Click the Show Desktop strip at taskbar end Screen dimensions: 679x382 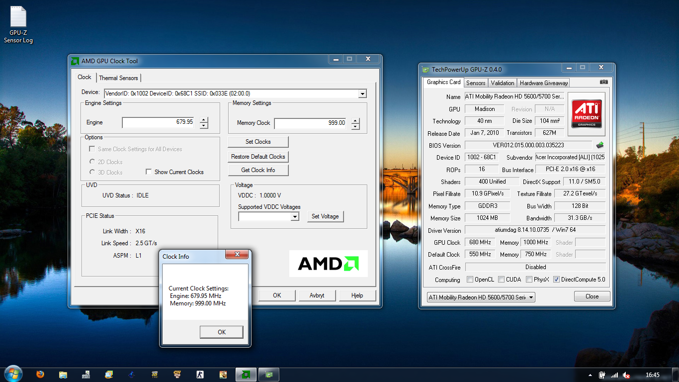click(675, 375)
